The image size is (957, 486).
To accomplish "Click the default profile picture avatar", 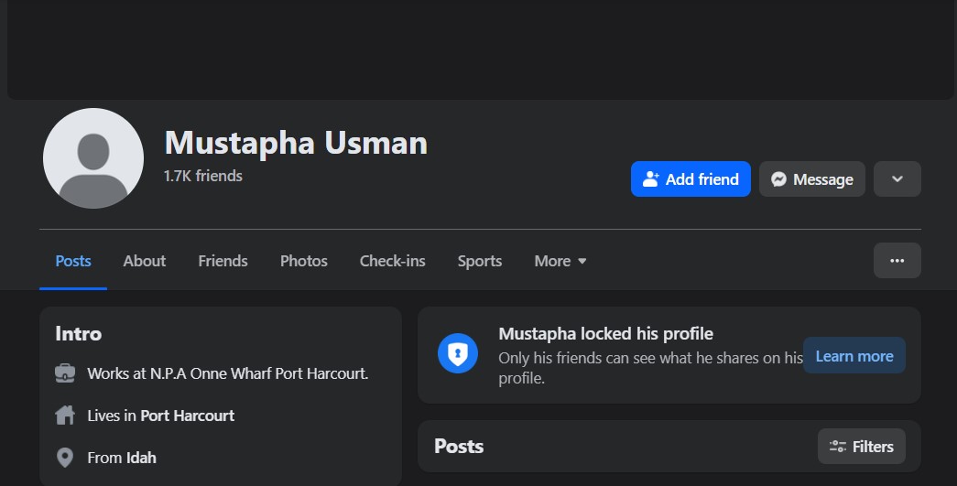I will pyautogui.click(x=93, y=158).
